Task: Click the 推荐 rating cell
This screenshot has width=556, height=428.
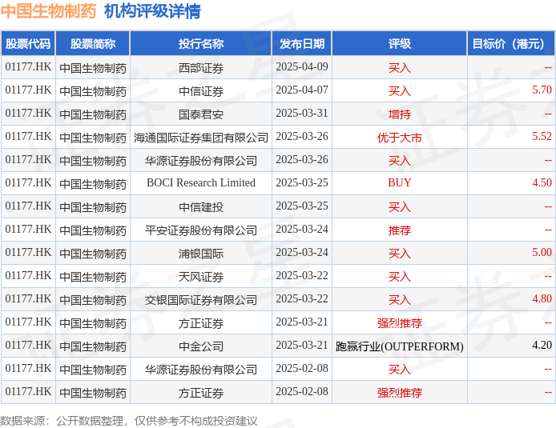Action: point(400,230)
